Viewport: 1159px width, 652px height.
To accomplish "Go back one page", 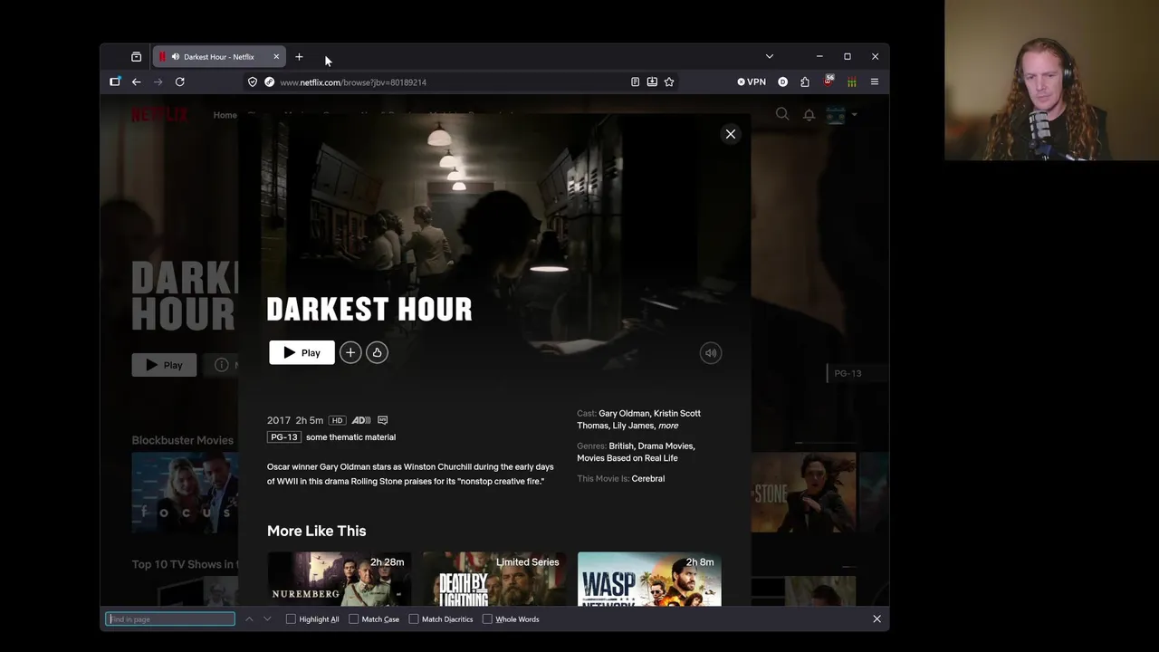I will (x=137, y=81).
